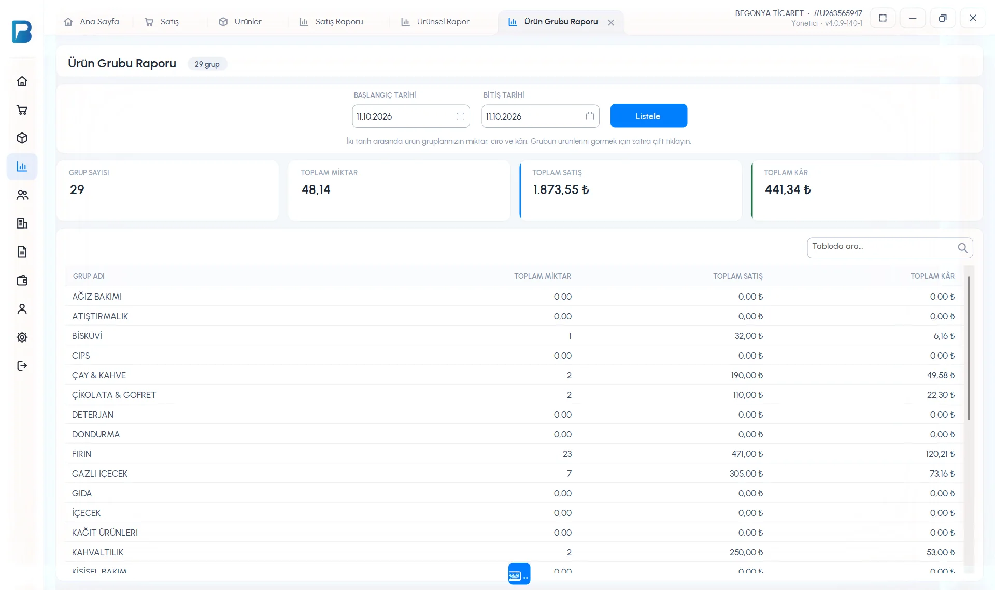
Task: Sort by the TOPLAM SATIŞ column header
Action: [x=737, y=276]
